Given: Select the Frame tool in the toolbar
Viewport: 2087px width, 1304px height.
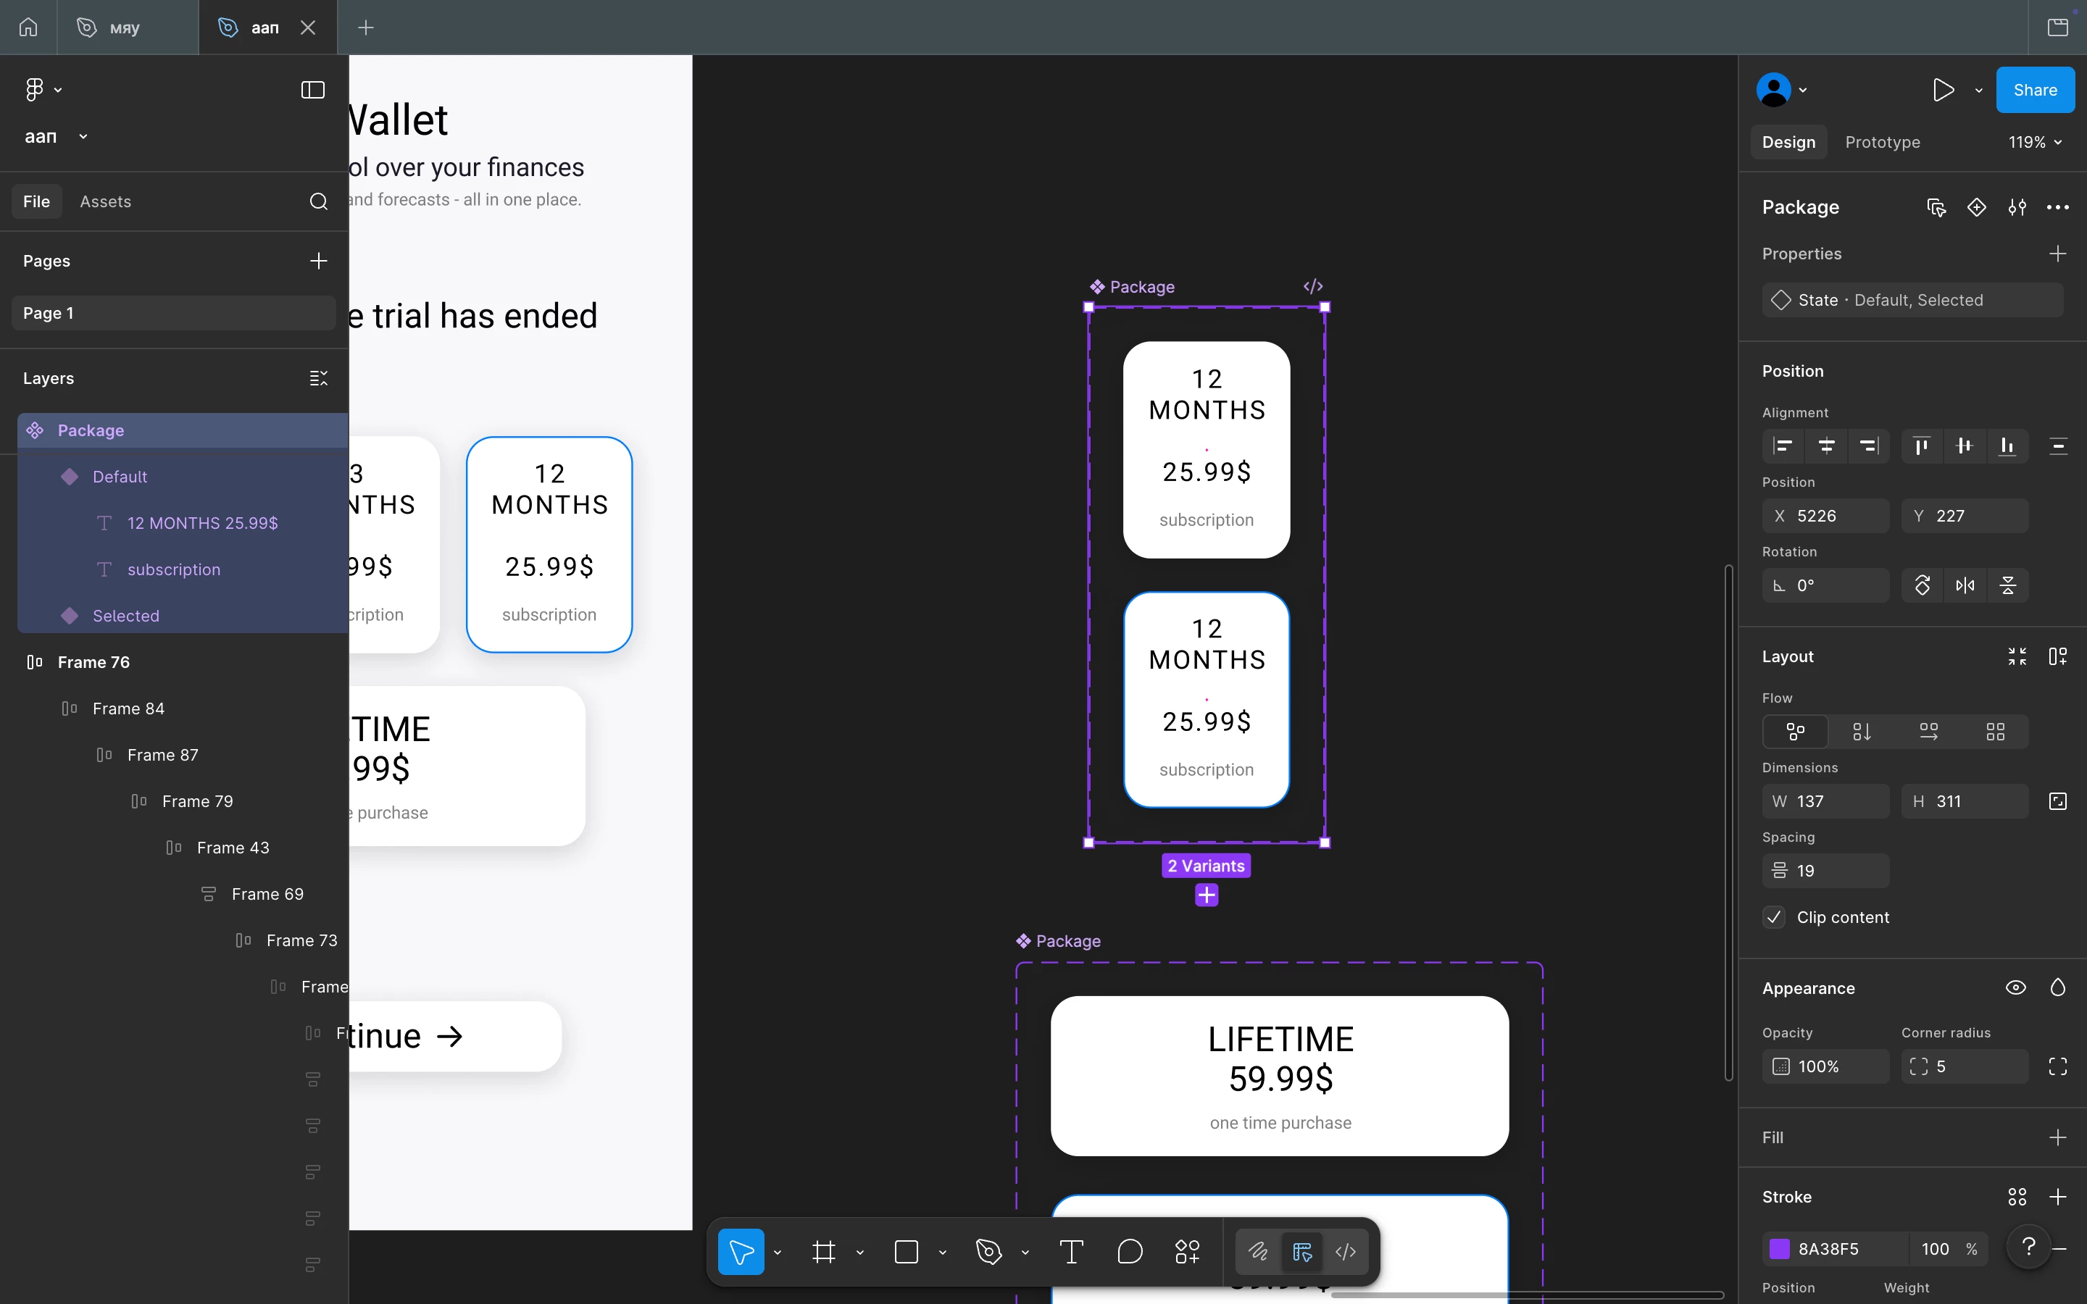Looking at the screenshot, I should pyautogui.click(x=824, y=1251).
